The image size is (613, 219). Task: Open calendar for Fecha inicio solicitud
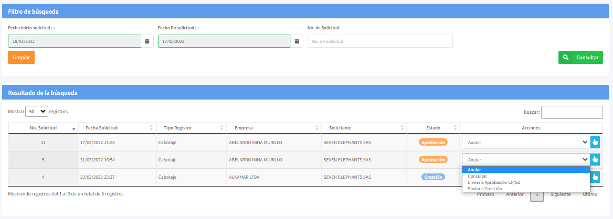[147, 41]
